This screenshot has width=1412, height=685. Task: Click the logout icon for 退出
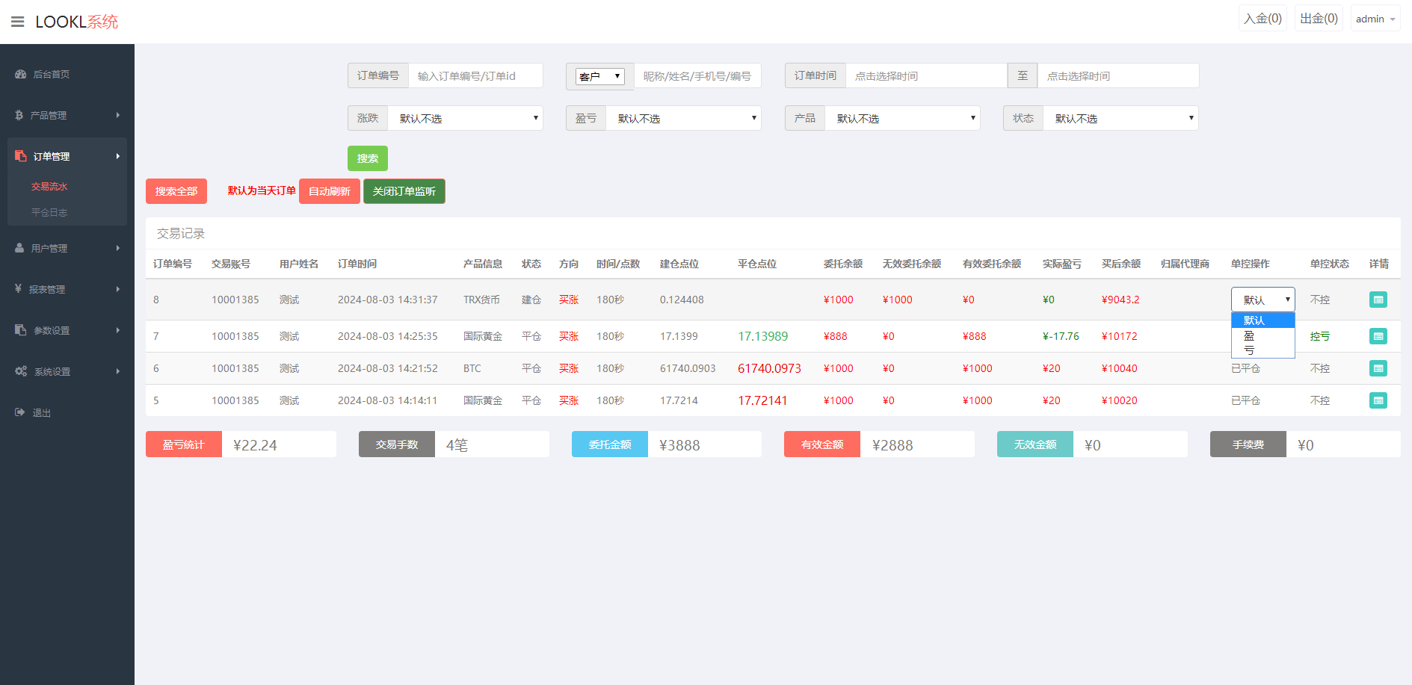[19, 412]
